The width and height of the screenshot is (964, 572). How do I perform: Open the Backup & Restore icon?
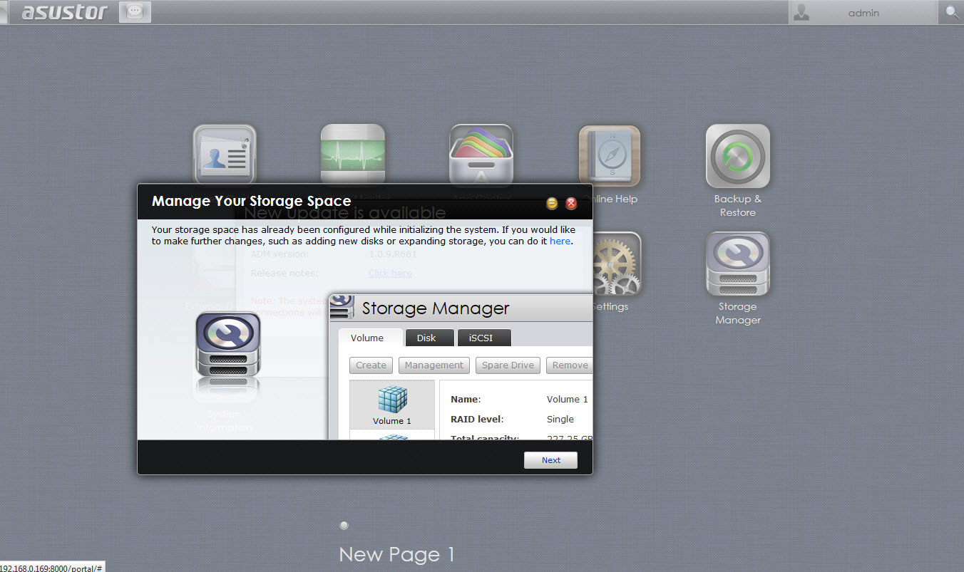point(737,155)
